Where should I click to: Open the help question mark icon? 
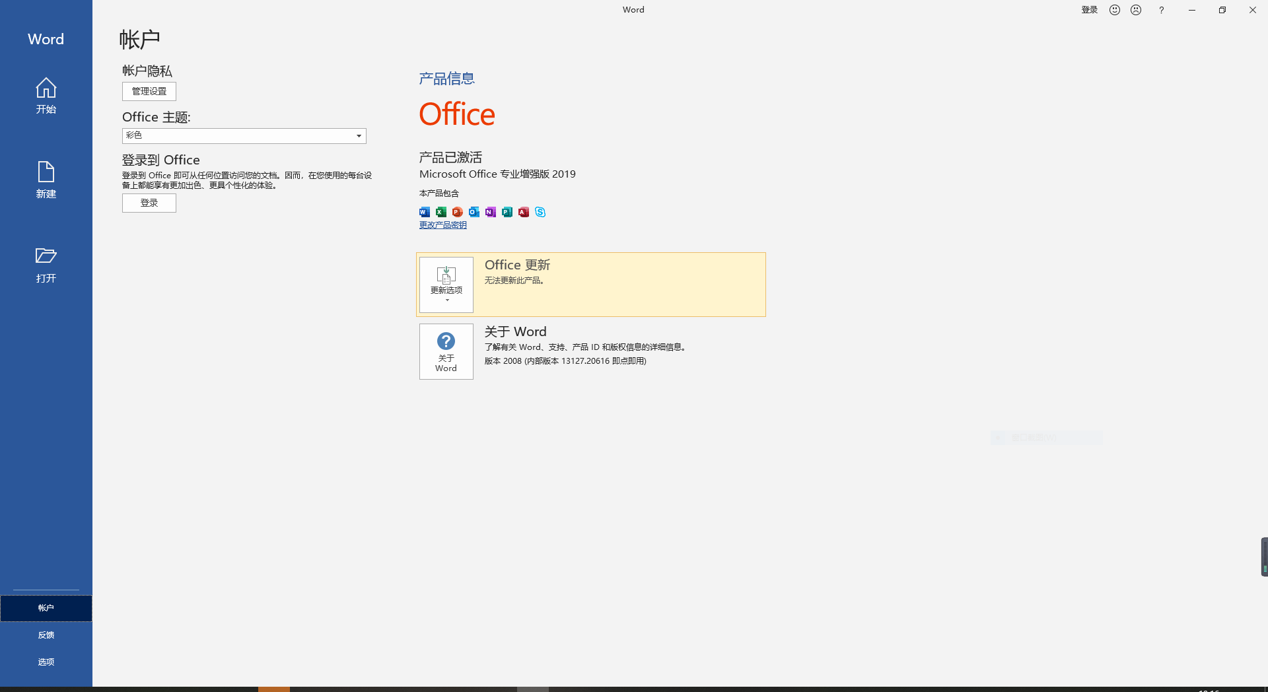[1161, 10]
